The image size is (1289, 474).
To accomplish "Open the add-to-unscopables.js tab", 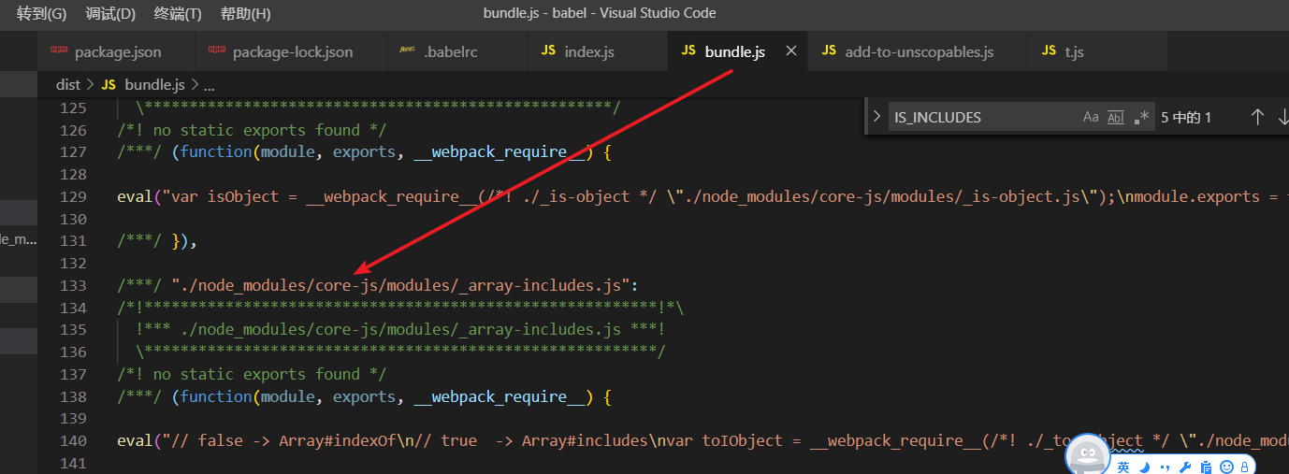I will pos(907,51).
